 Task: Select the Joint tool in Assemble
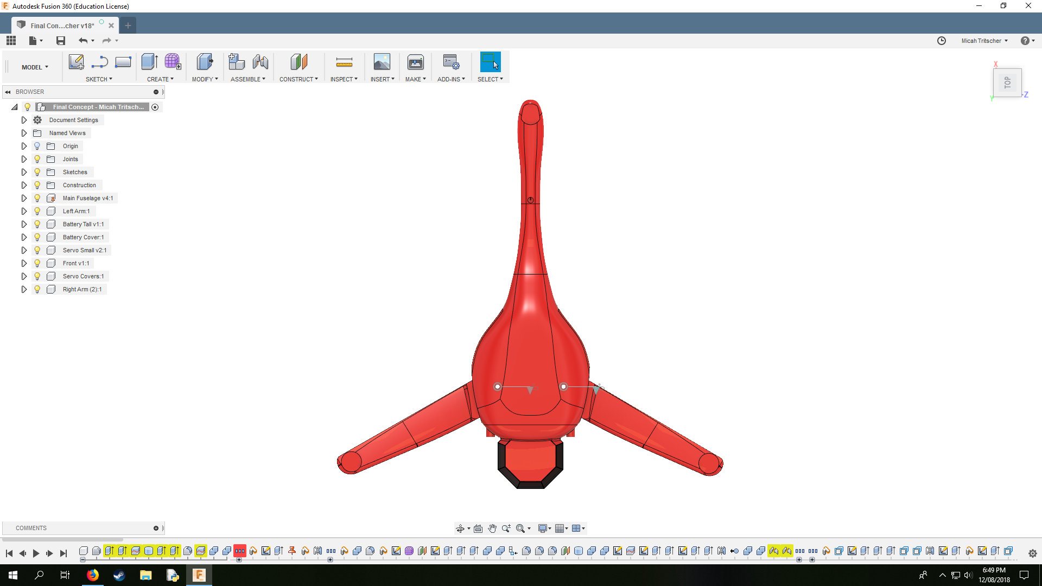[x=260, y=62]
